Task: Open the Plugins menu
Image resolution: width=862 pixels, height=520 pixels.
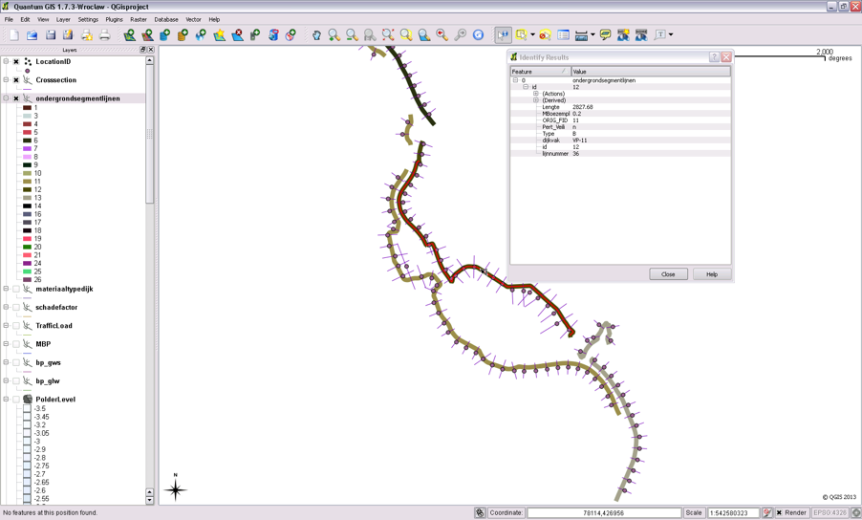Action: (x=114, y=19)
